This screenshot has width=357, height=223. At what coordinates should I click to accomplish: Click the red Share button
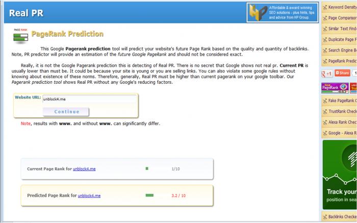coord(342,73)
